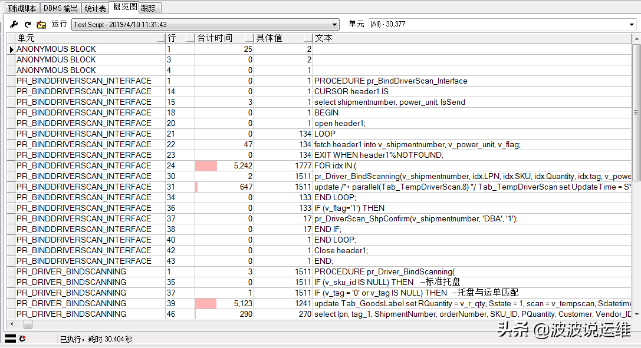Screen dimensions: 641x348
Task: Switch to the 跟踪 tab
Action: (150, 8)
